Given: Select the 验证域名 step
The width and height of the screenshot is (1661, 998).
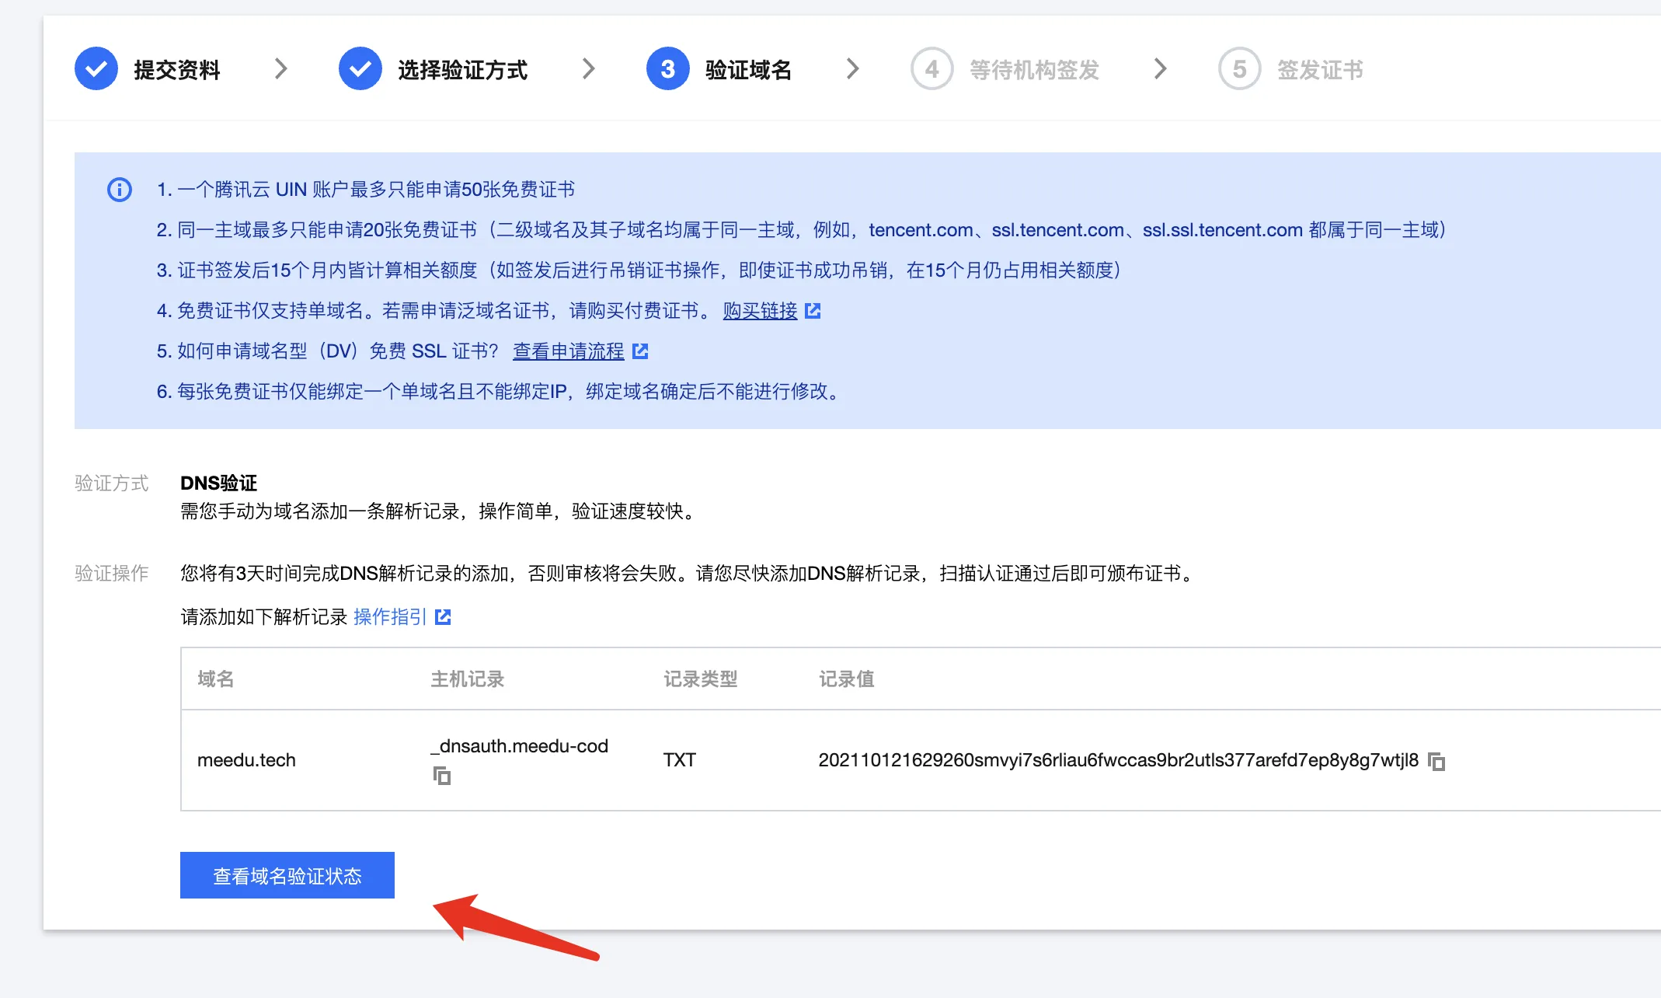Looking at the screenshot, I should tap(719, 69).
